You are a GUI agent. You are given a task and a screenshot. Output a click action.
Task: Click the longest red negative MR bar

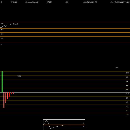pyautogui.click(x=4, y=100)
